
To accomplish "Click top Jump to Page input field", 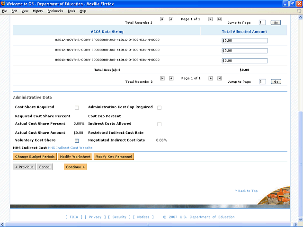I will click(x=262, y=23).
